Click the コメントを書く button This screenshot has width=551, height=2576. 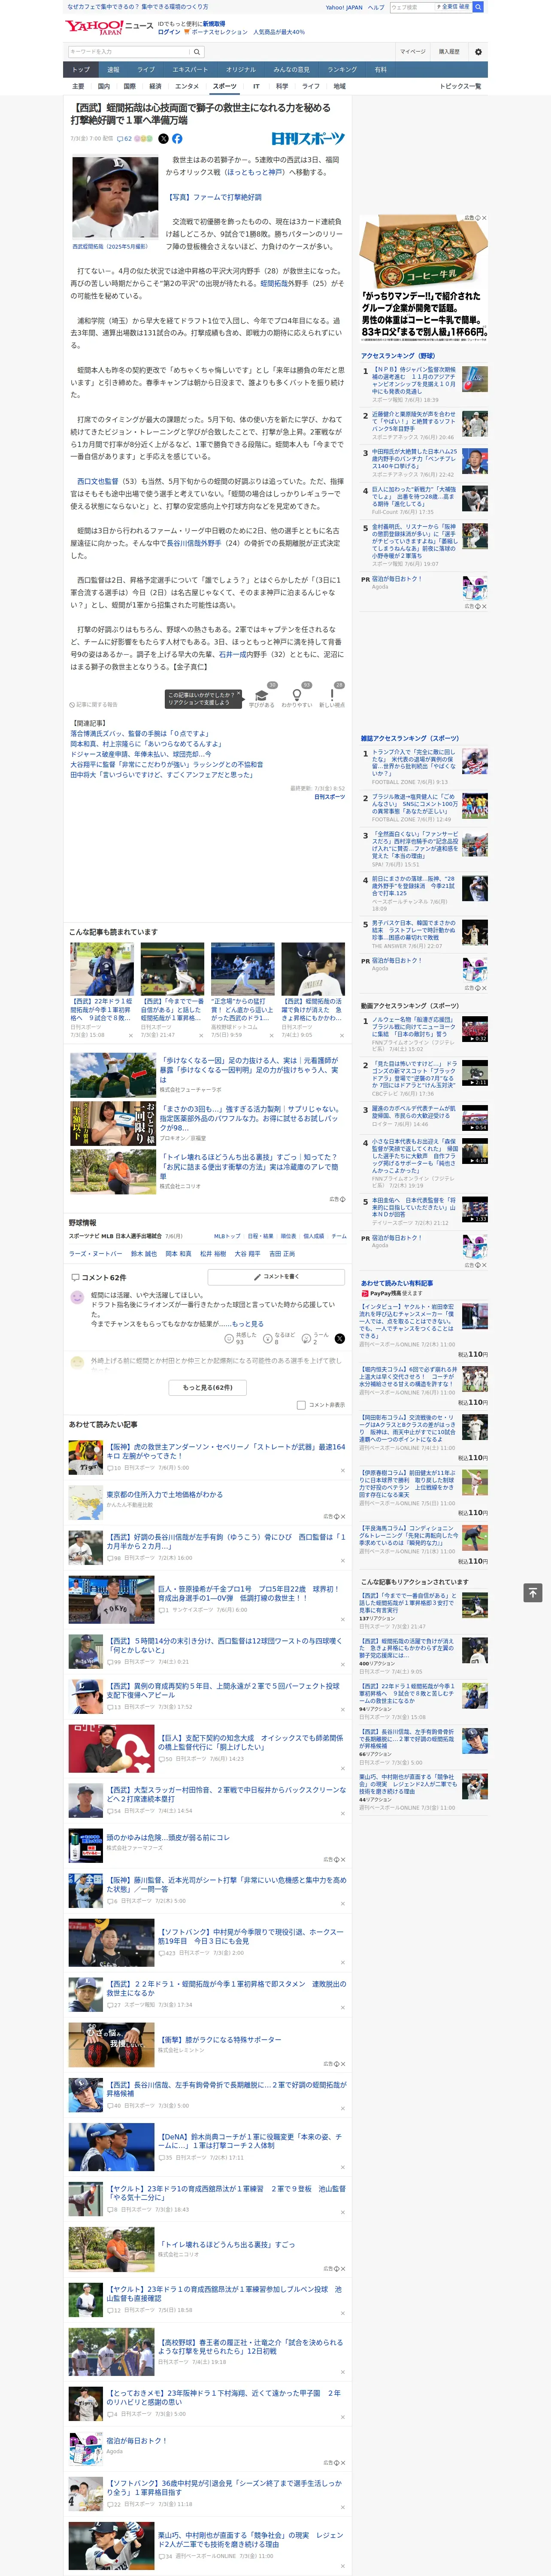pos(276,1277)
